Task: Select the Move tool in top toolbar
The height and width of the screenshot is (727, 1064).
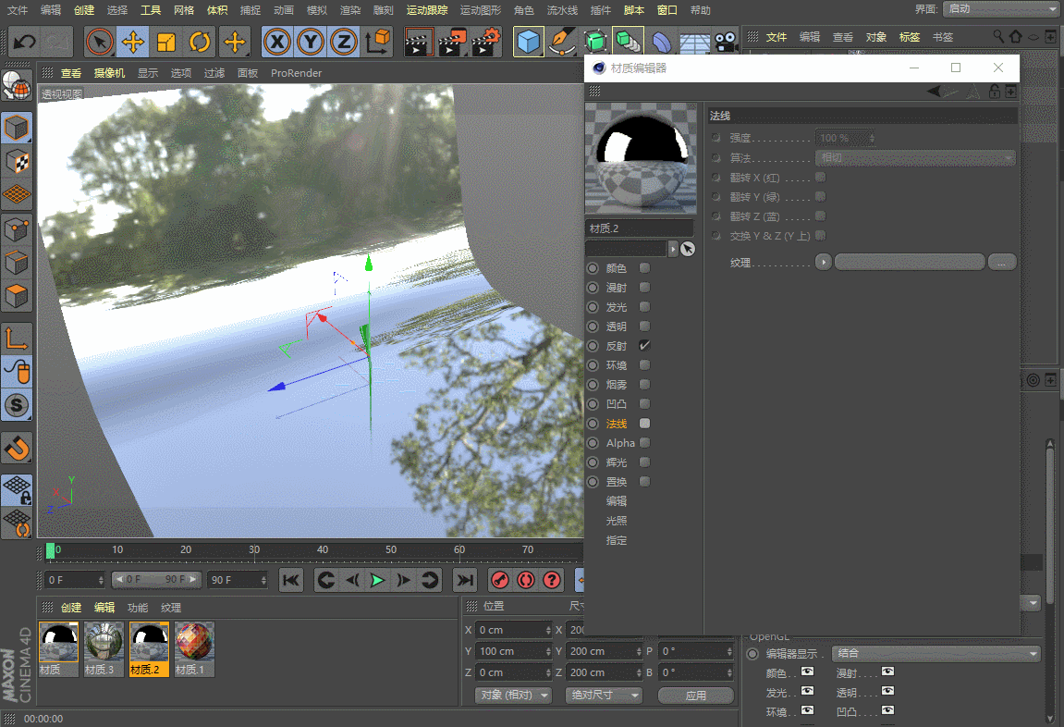Action: [133, 43]
